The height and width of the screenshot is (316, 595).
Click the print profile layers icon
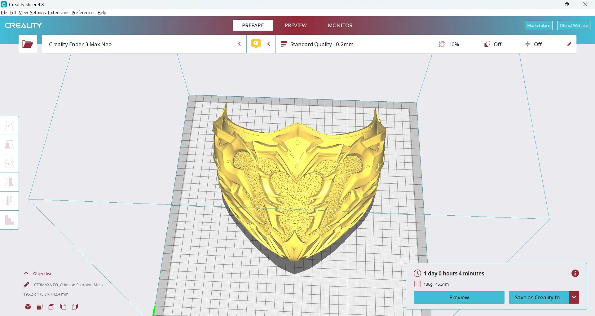pyautogui.click(x=284, y=44)
